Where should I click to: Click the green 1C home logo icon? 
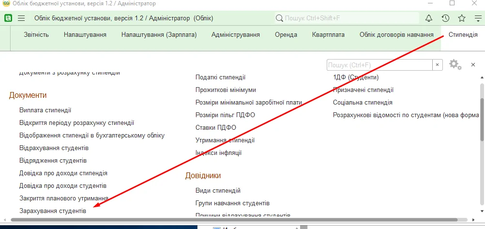pos(8,18)
